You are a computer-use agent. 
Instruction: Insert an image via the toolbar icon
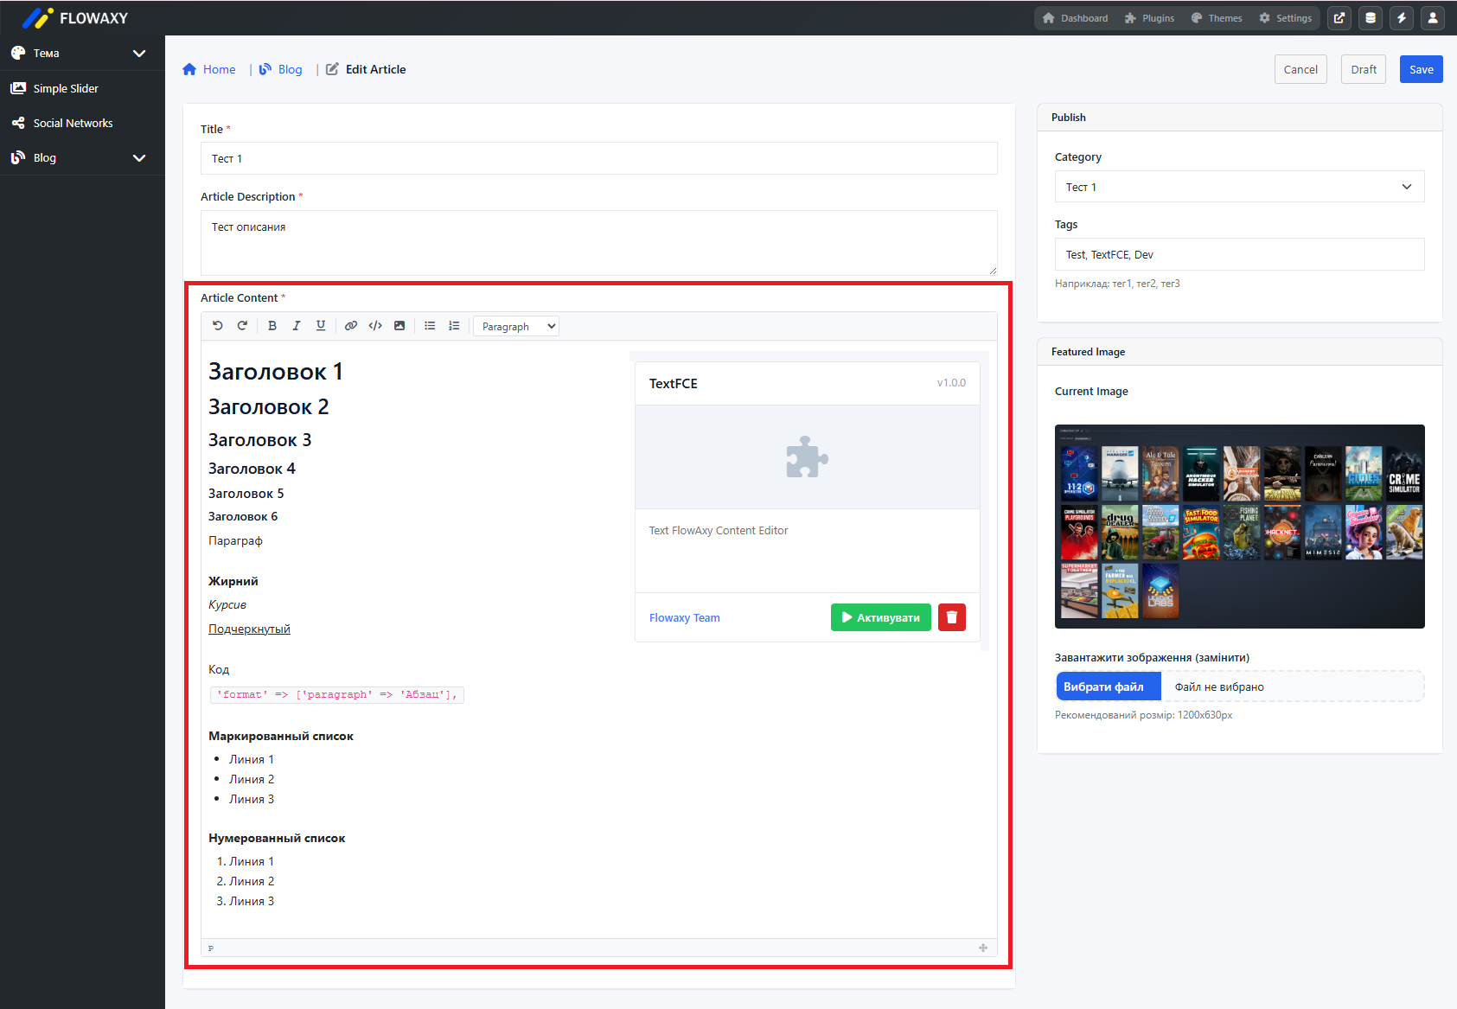(399, 326)
